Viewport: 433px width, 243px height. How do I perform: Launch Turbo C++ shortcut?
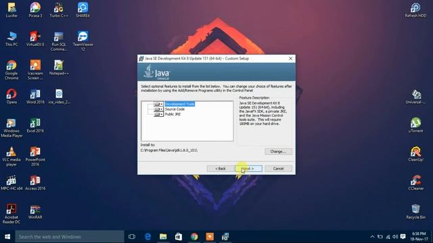click(59, 10)
